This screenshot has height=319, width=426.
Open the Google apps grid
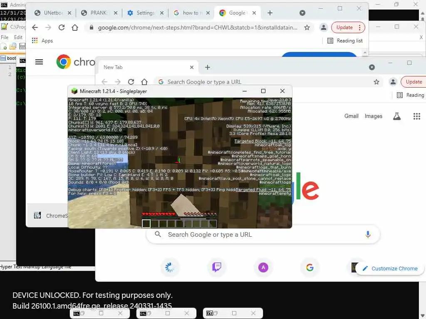[x=417, y=116]
